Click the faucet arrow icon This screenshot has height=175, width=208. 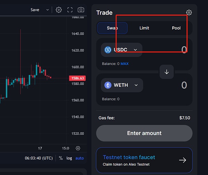point(182,160)
